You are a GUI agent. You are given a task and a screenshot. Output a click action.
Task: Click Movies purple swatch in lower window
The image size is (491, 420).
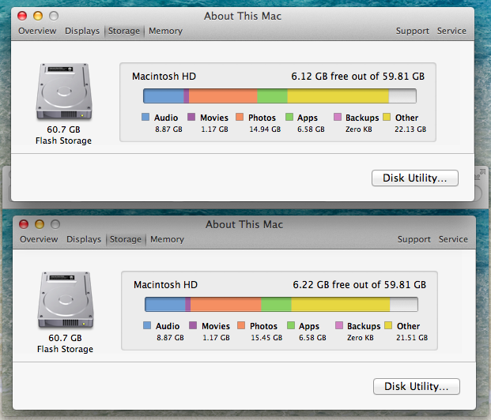click(193, 325)
